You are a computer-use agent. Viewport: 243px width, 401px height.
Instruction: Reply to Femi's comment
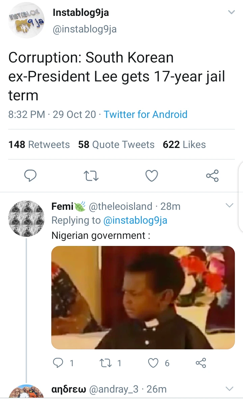59,363
